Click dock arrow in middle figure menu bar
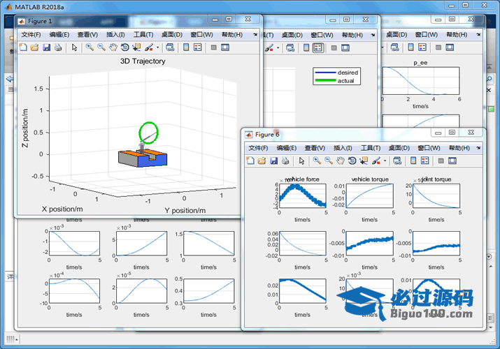The height and width of the screenshot is (349, 500). 373,35
